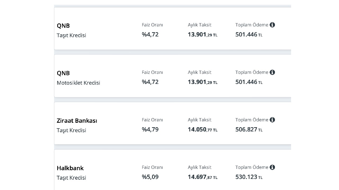339x190 pixels.
Task: Click 501.446 TL in Motosiklet Kredisi card
Action: tap(249, 82)
